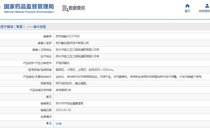
Task: Open the 详情 details link
Action: [x=59, y=124]
